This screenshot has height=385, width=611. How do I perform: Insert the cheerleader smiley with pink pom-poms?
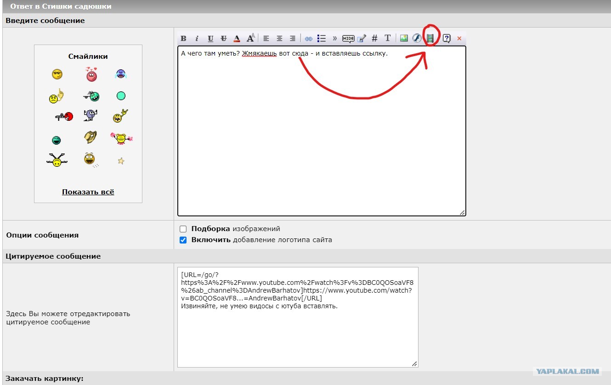(x=122, y=138)
